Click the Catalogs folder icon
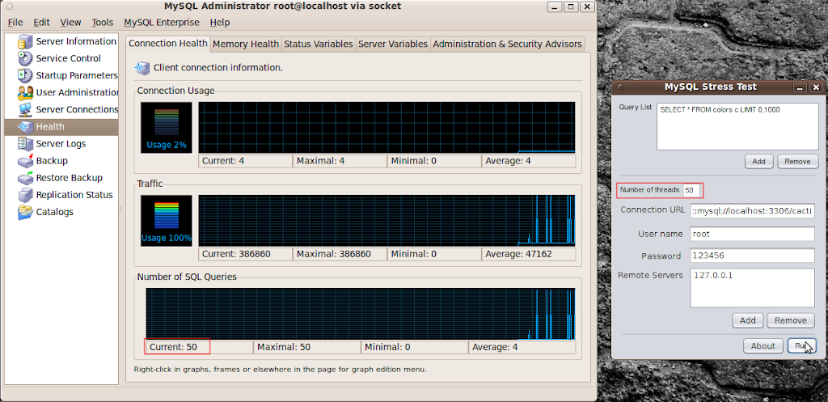The image size is (828, 402). [x=25, y=212]
